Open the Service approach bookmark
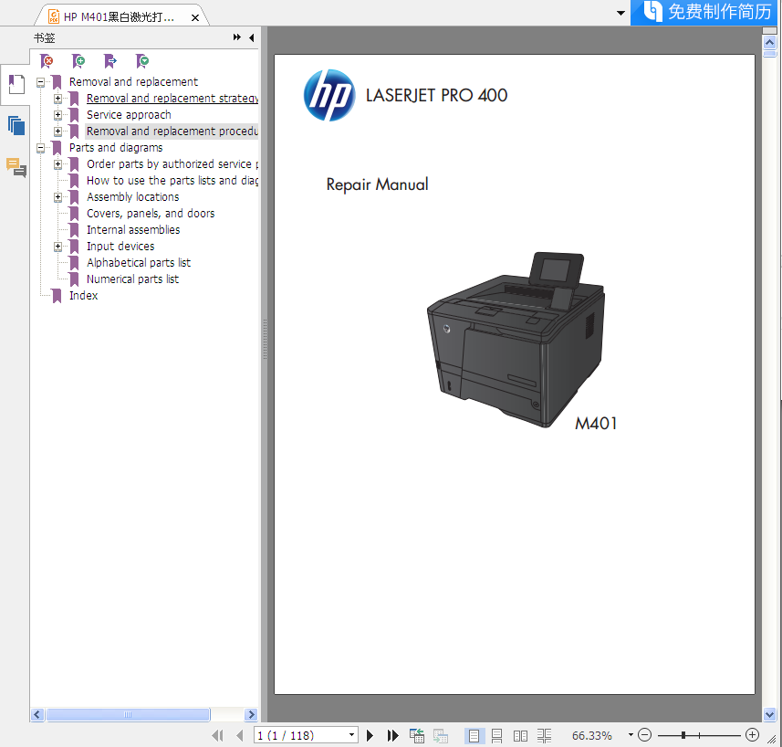The width and height of the screenshot is (782, 747). 129,115
